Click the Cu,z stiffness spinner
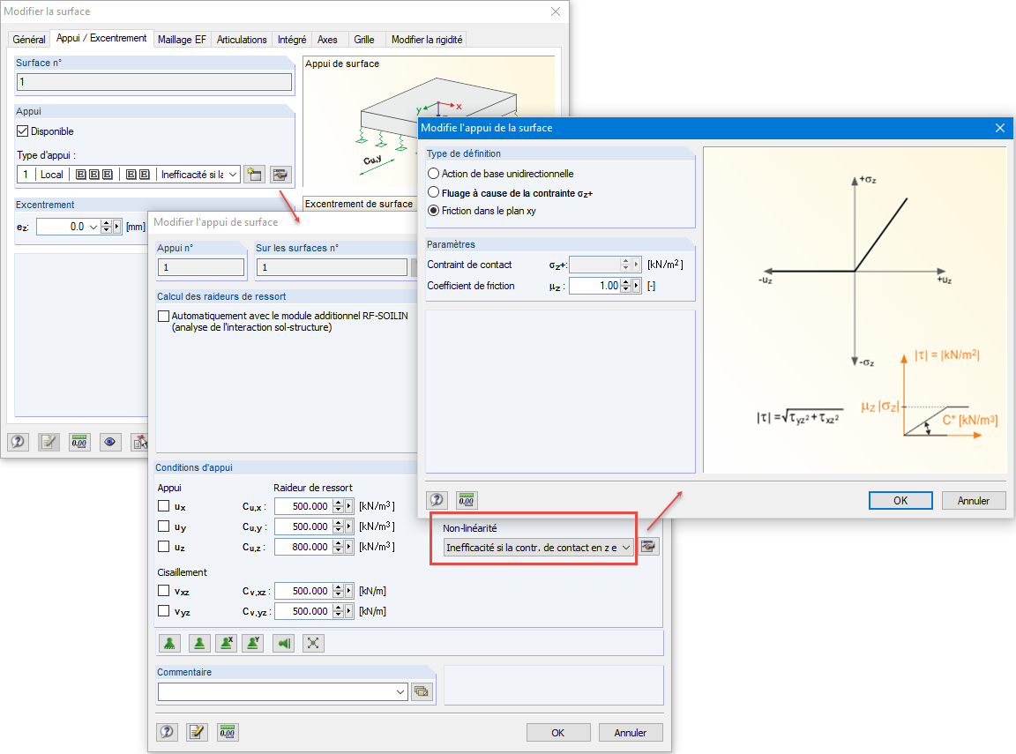 click(338, 547)
